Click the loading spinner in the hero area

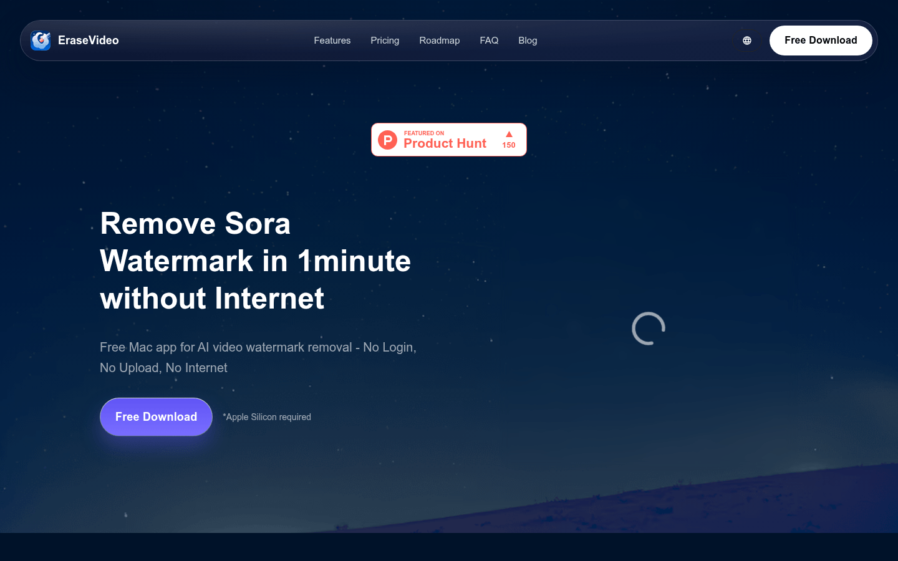click(x=649, y=328)
